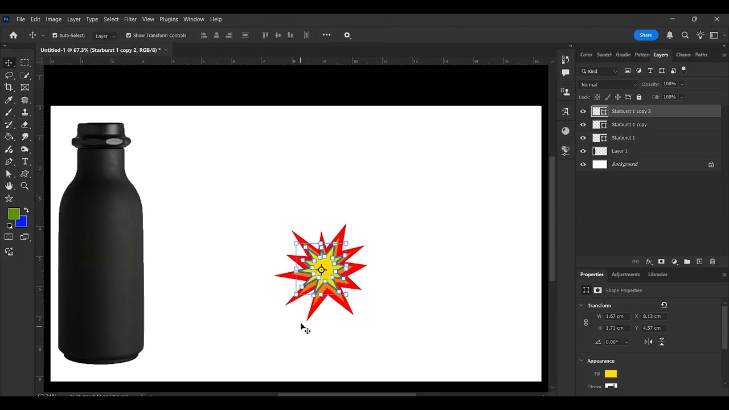Delete layer using trash icon
The height and width of the screenshot is (410, 729).
click(x=712, y=262)
